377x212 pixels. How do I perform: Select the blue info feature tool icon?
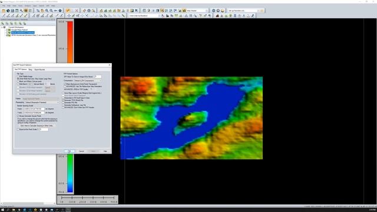point(89,11)
